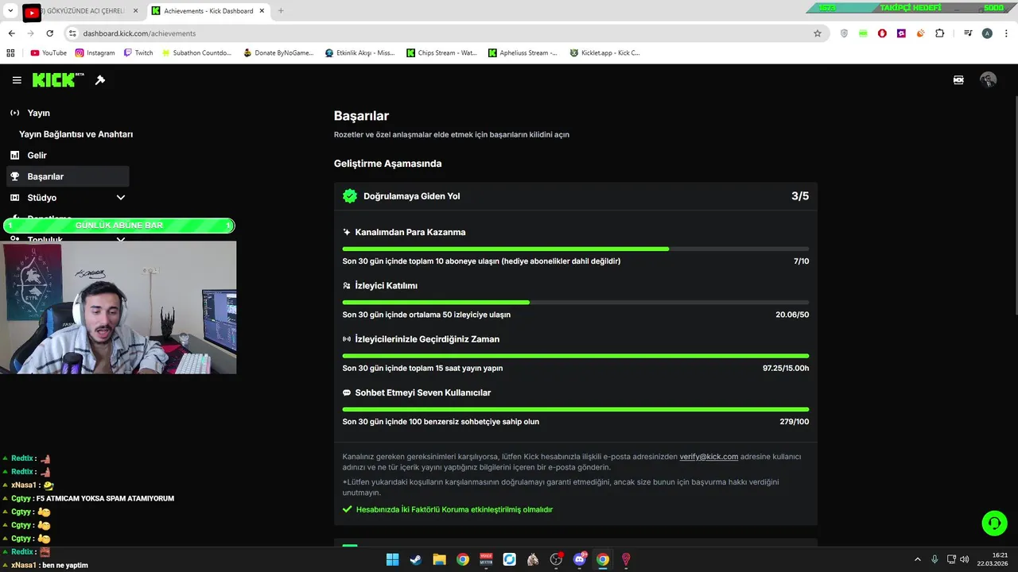Bookmark this page with the star icon
Image resolution: width=1018 pixels, height=572 pixels.
coord(817,33)
